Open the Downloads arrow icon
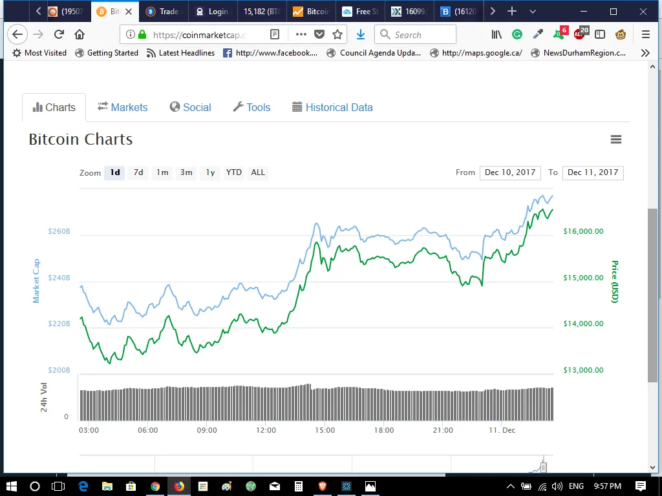 pyautogui.click(x=361, y=35)
